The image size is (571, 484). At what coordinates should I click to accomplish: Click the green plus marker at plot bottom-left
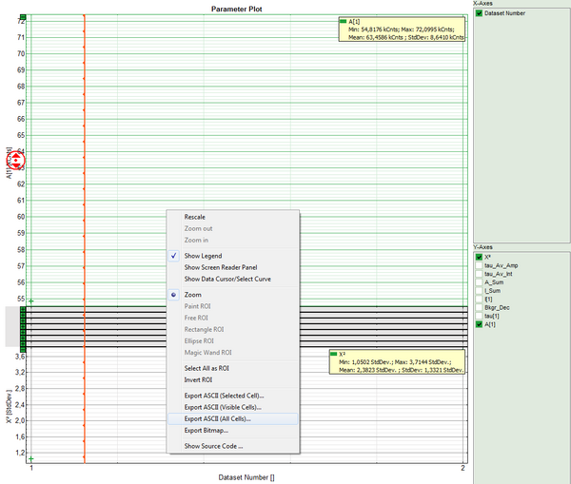pos(31,458)
